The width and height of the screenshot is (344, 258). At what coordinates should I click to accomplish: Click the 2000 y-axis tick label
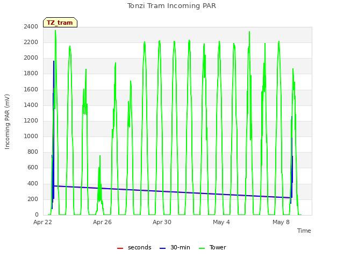[x=31, y=58]
